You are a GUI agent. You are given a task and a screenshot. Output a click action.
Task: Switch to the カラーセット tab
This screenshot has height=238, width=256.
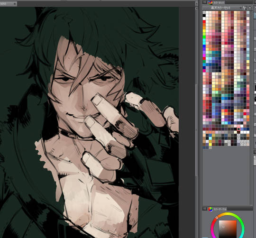tap(219, 3)
